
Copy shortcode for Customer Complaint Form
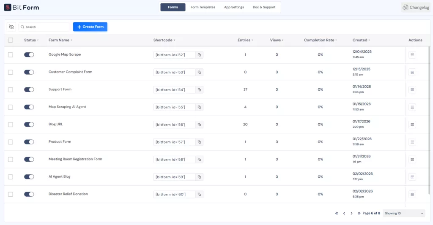coord(200,72)
